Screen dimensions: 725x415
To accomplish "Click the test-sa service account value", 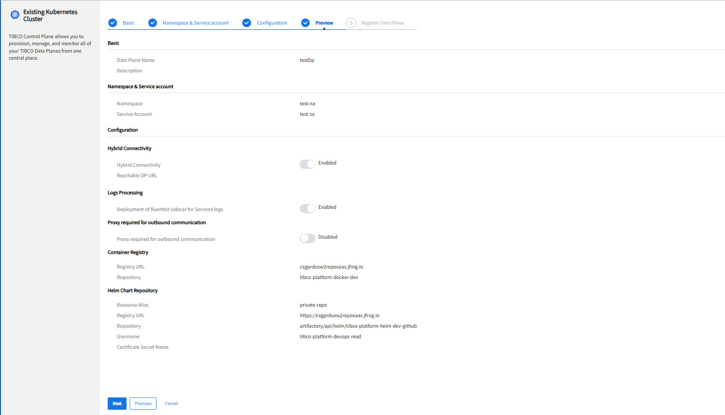I will 307,114.
